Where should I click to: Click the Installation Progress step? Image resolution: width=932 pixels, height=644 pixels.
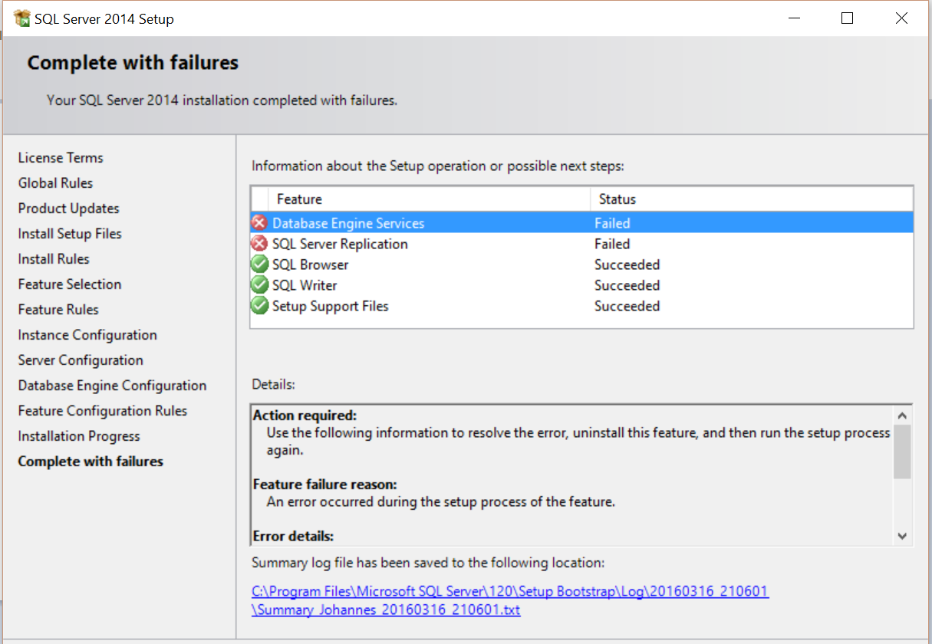coord(79,435)
